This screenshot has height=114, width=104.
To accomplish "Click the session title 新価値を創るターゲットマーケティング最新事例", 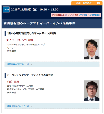I will (x=39, y=23).
